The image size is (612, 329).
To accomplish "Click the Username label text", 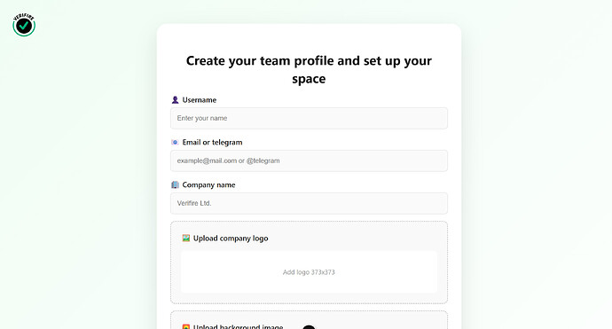I will click(x=199, y=100).
